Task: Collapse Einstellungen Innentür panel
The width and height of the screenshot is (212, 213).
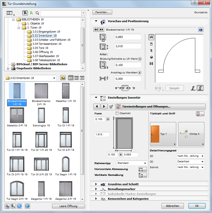Action: click(x=96, y=97)
